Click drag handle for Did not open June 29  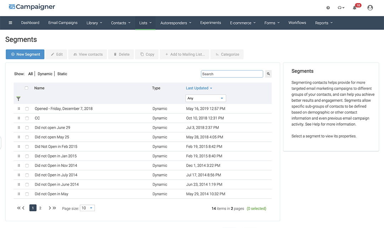point(19,128)
